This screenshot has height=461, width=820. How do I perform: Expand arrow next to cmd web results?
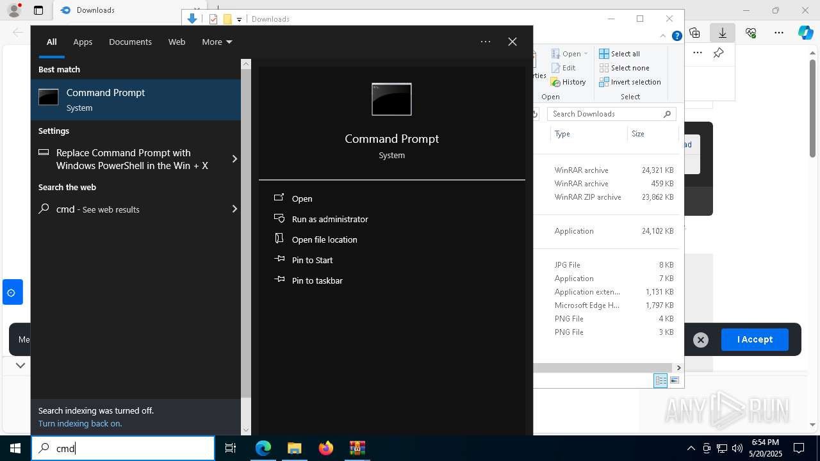pyautogui.click(x=234, y=209)
